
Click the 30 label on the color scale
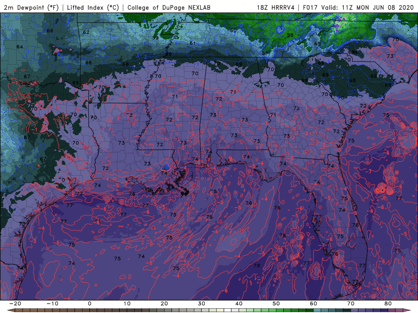click(x=202, y=304)
